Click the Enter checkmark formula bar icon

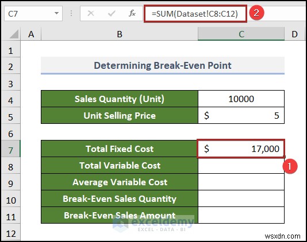[x=112, y=14]
